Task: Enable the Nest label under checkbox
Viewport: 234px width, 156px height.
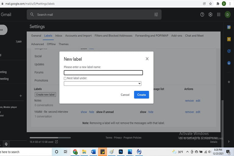Action: tap(65, 78)
